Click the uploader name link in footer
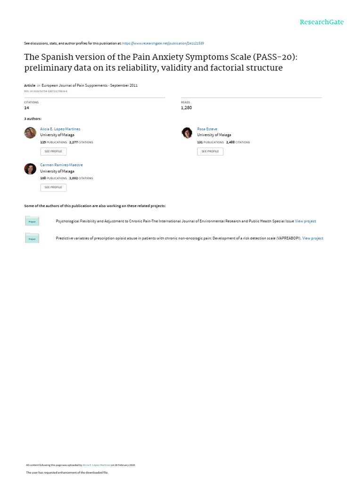Screen dimensions: 362x483 96,465
